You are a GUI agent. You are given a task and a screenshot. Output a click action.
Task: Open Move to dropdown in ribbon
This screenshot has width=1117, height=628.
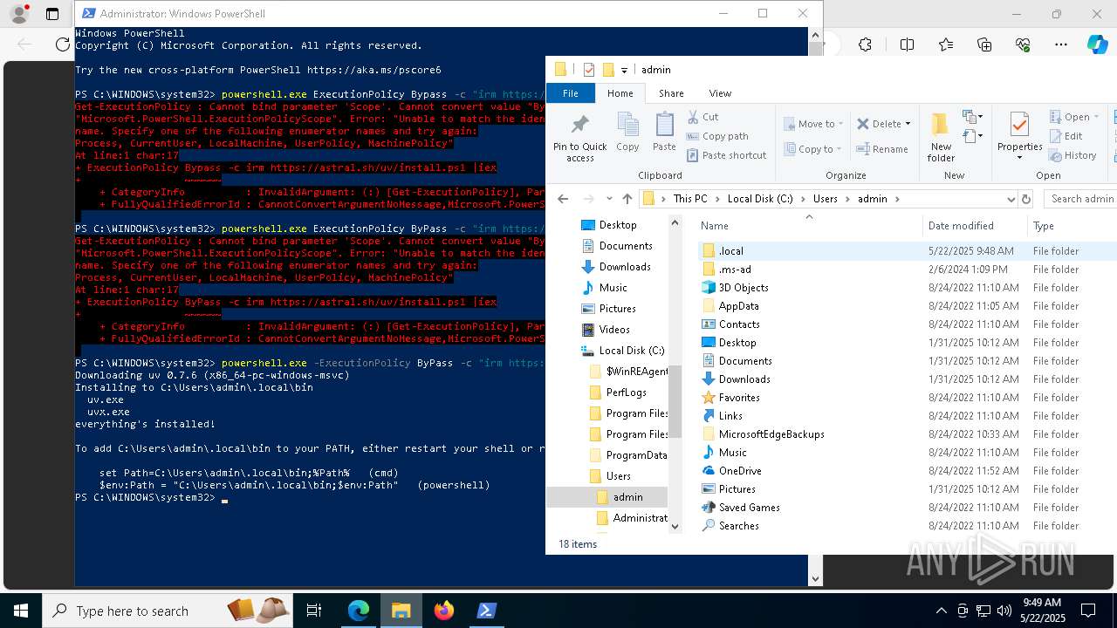(812, 124)
